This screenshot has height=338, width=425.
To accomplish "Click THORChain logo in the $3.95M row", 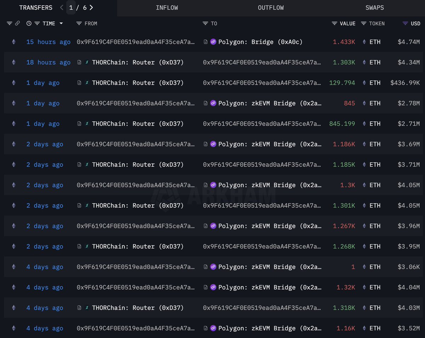I will point(87,247).
